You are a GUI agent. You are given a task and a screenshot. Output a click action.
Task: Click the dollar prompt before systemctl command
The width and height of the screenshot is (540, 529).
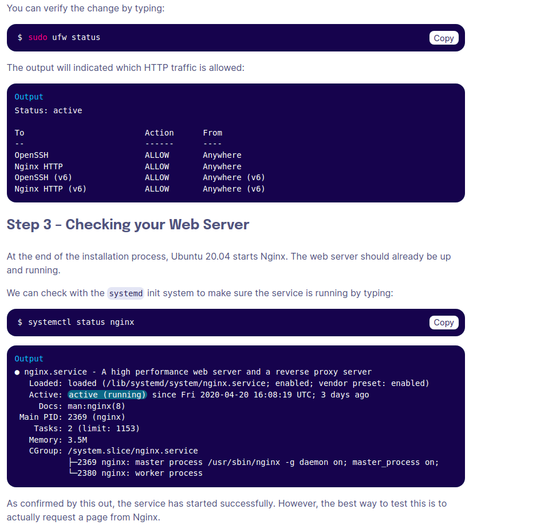(x=20, y=323)
